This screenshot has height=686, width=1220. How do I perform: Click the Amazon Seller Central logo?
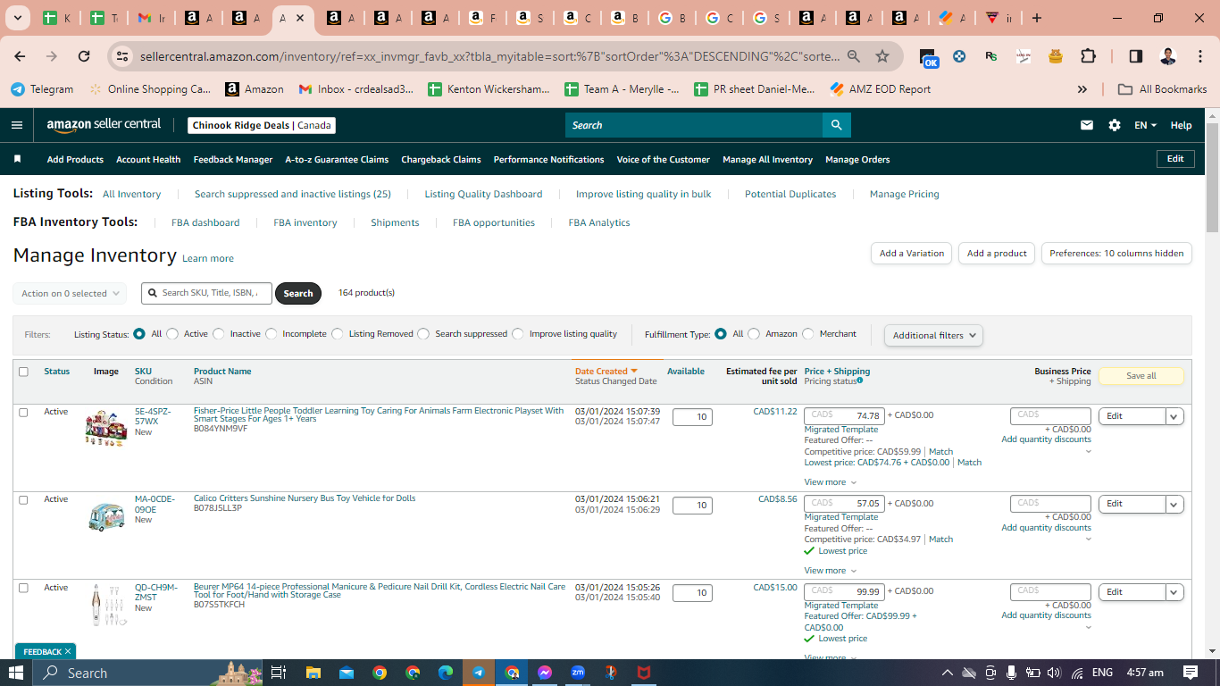[x=104, y=125]
